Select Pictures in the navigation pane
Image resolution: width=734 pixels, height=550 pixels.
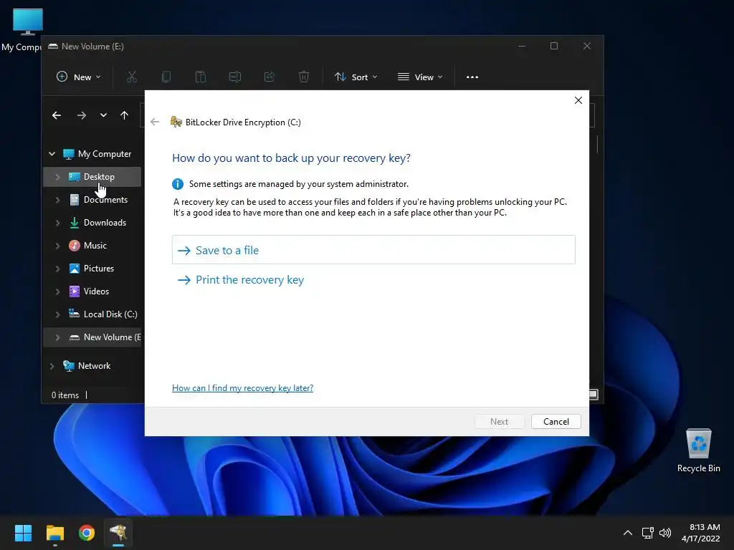click(x=99, y=269)
